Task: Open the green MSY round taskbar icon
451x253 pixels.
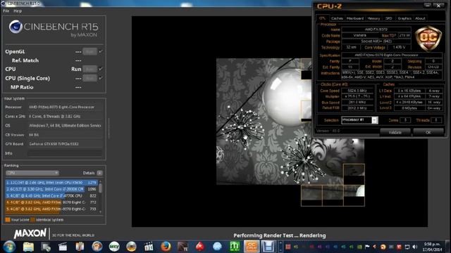Action: [114, 247]
